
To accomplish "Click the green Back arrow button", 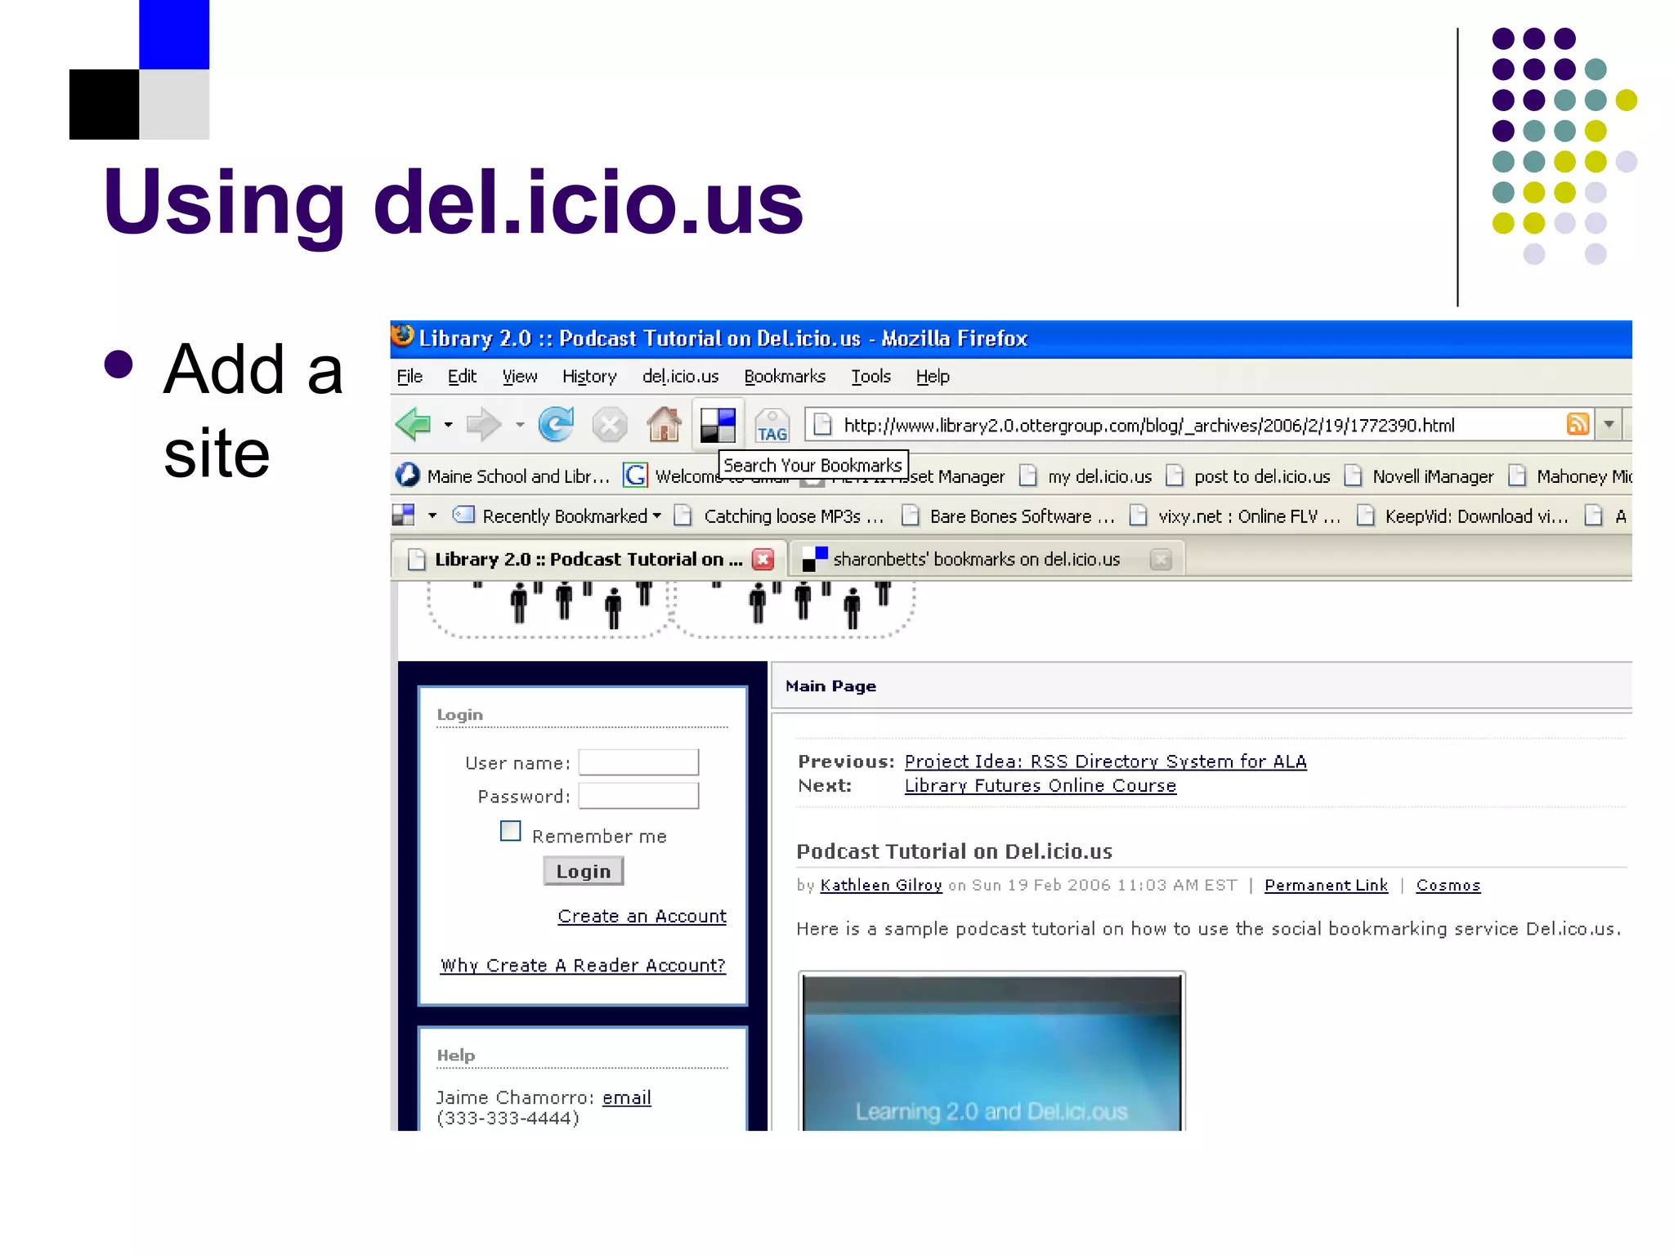I will point(414,424).
